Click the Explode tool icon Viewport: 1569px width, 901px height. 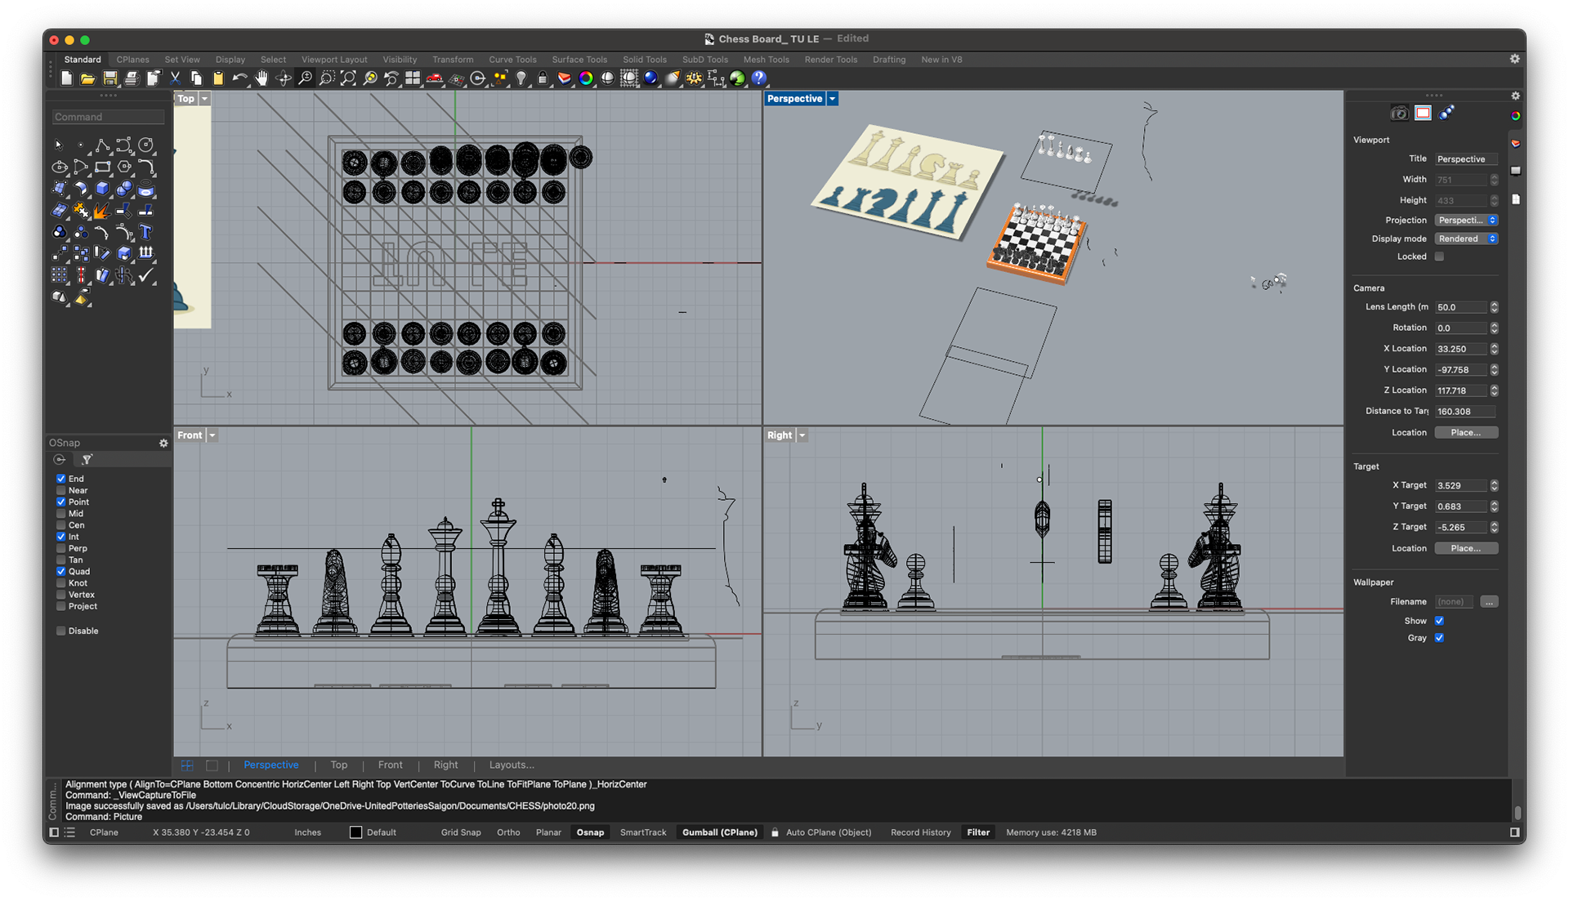101,211
